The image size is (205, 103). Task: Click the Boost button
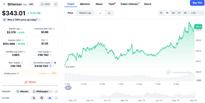[30, 82]
